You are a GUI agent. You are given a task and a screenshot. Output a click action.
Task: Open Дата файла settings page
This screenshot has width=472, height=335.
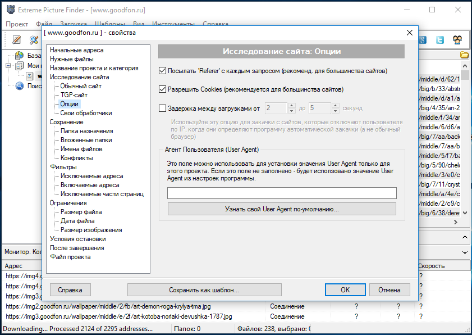click(77, 221)
